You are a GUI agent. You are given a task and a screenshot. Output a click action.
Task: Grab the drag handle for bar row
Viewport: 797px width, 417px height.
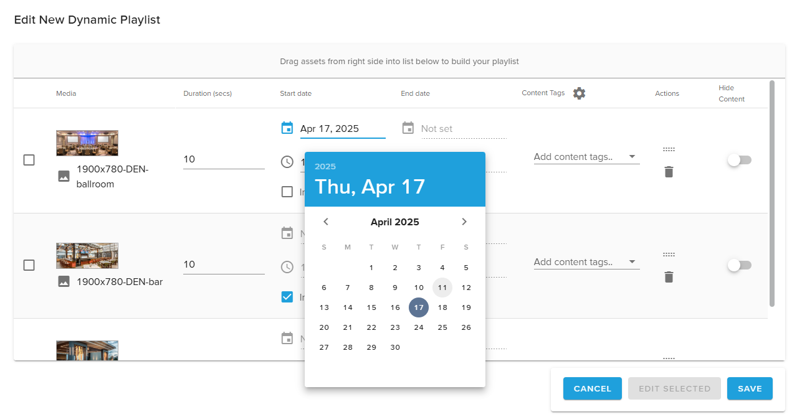coord(669,255)
